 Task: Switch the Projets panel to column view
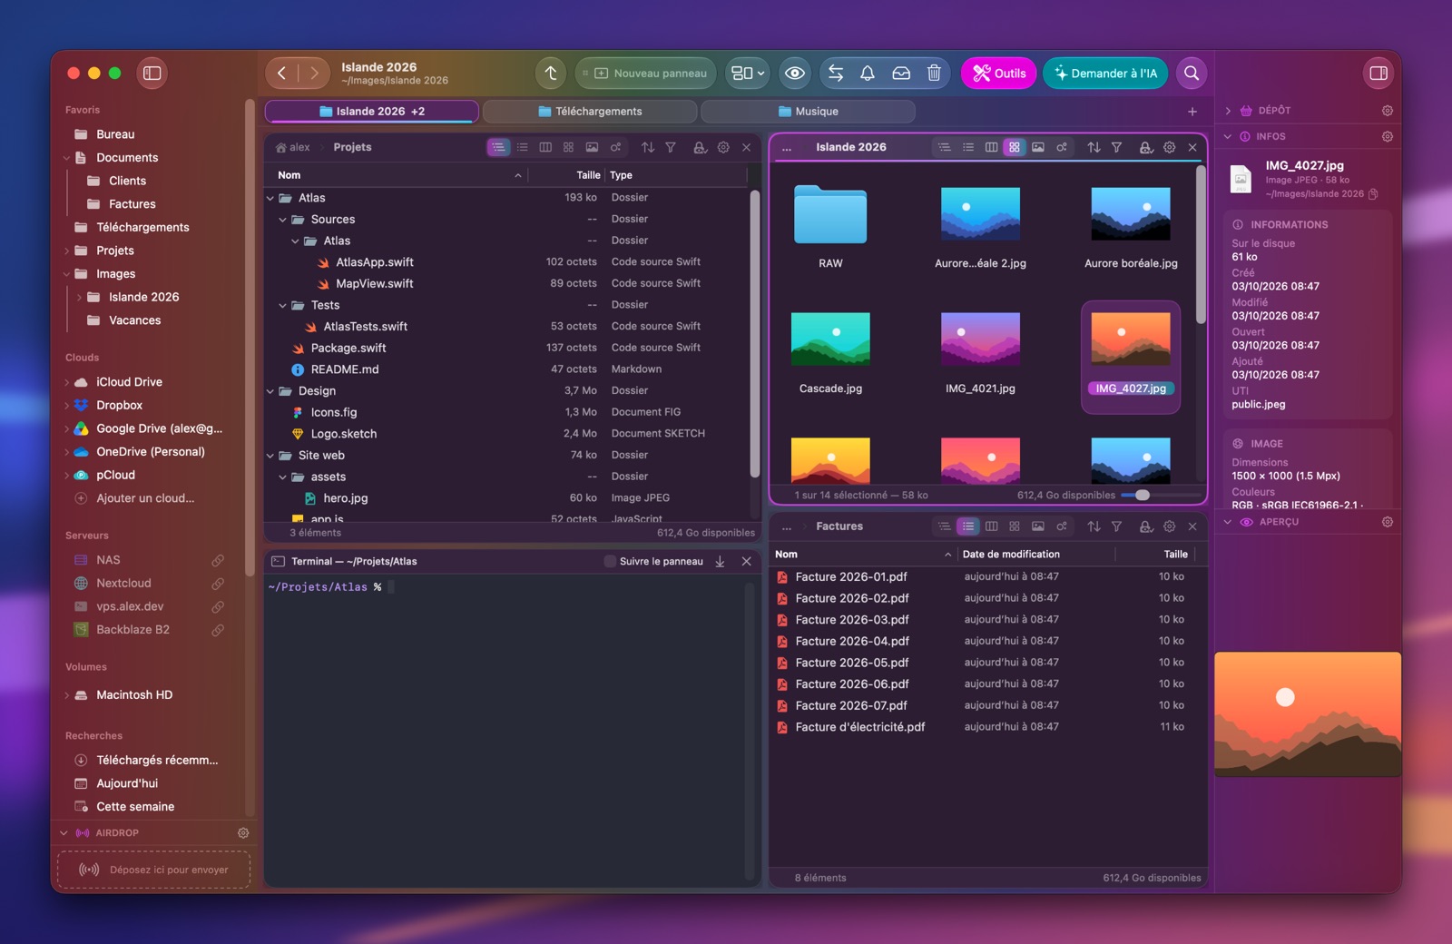(x=545, y=147)
